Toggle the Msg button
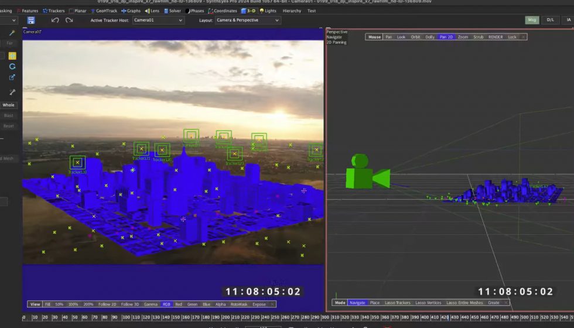The width and height of the screenshot is (574, 328). 532,20
